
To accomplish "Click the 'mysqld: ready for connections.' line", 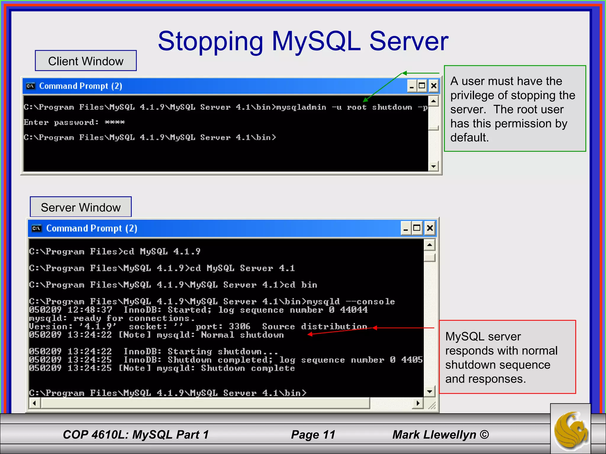I will (x=112, y=318).
